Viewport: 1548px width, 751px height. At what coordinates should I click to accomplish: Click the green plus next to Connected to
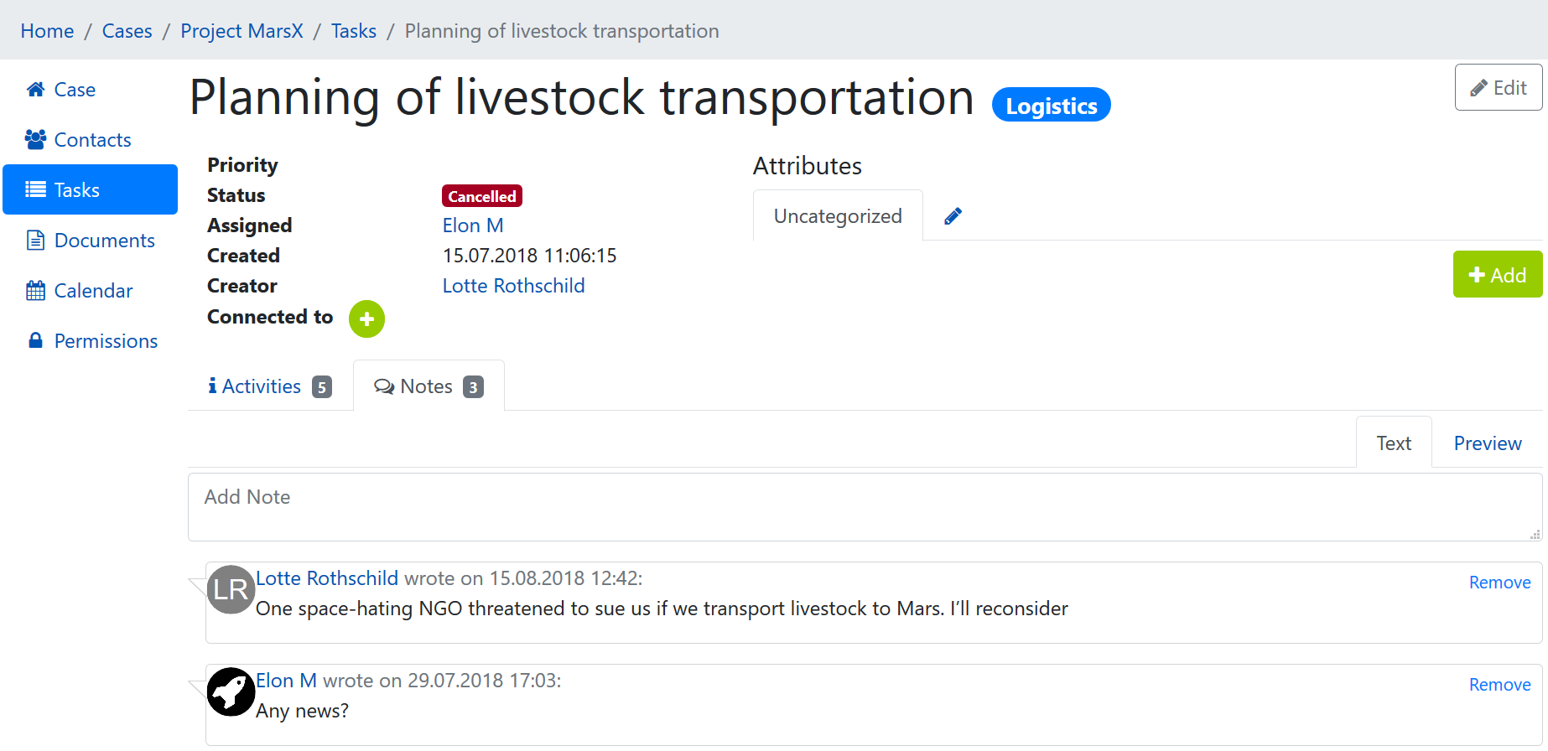366,319
